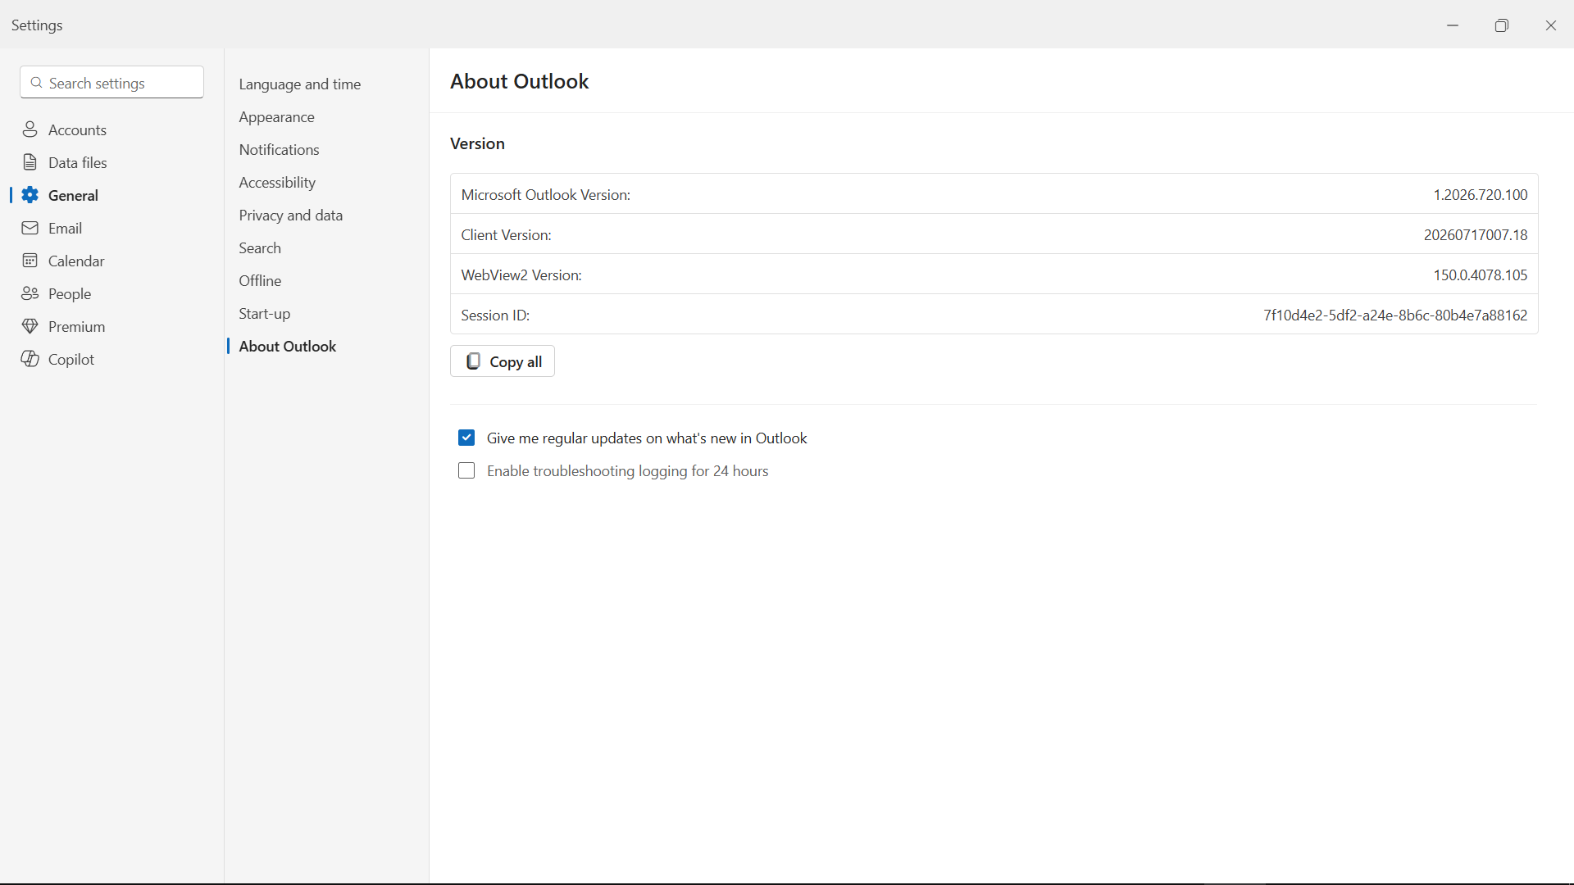
Task: Click the People group icon
Action: click(x=30, y=293)
